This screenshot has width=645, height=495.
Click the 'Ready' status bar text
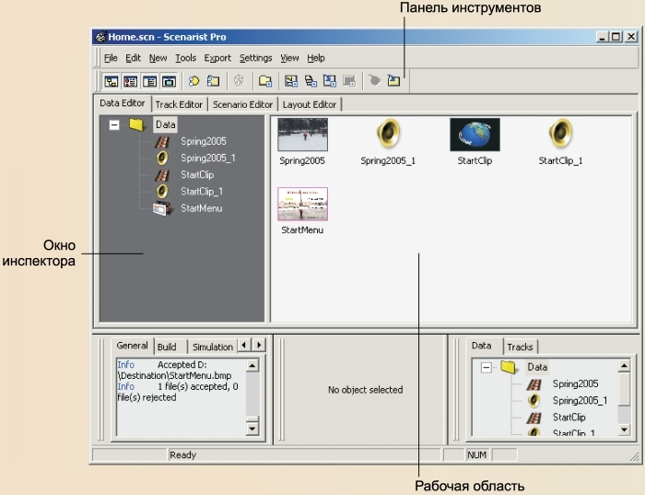pos(182,454)
